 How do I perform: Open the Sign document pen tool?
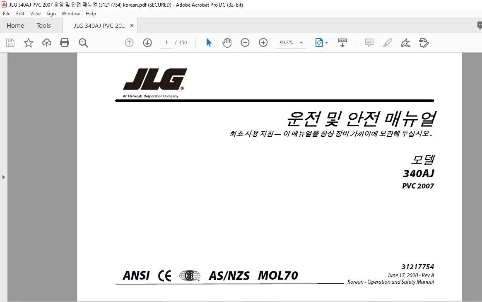click(405, 43)
